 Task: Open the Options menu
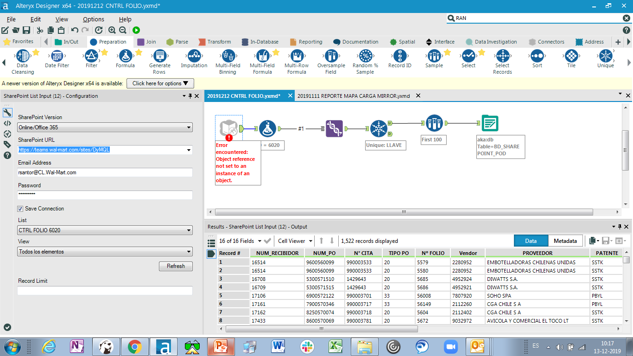[x=93, y=19]
